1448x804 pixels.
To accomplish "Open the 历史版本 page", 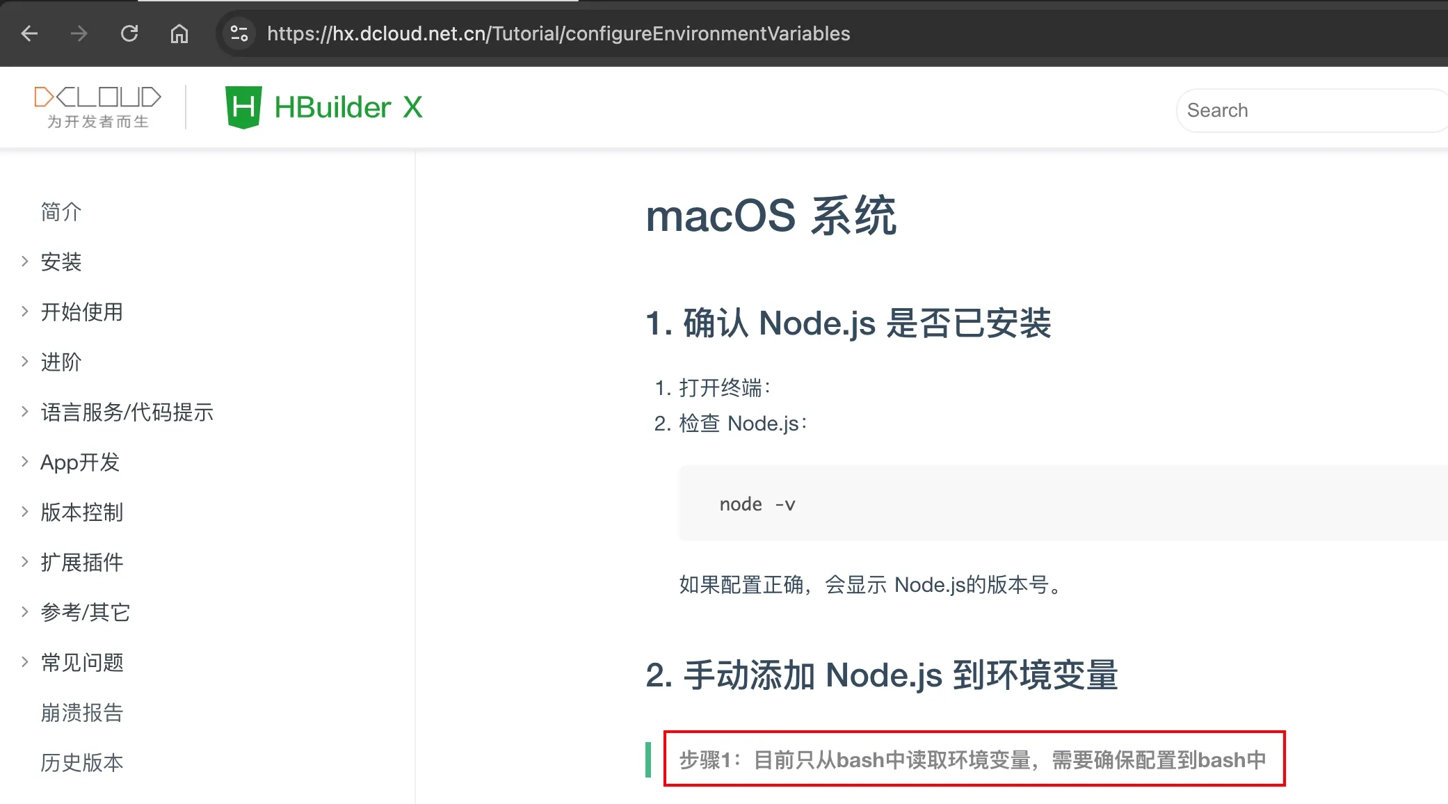I will tap(82, 762).
